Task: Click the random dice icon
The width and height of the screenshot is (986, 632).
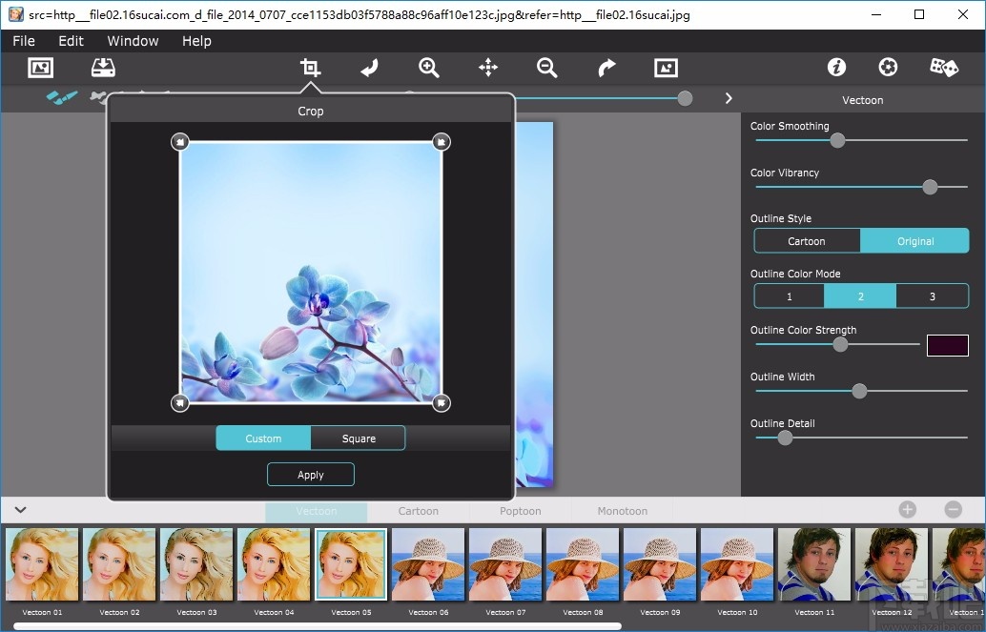Action: click(943, 68)
